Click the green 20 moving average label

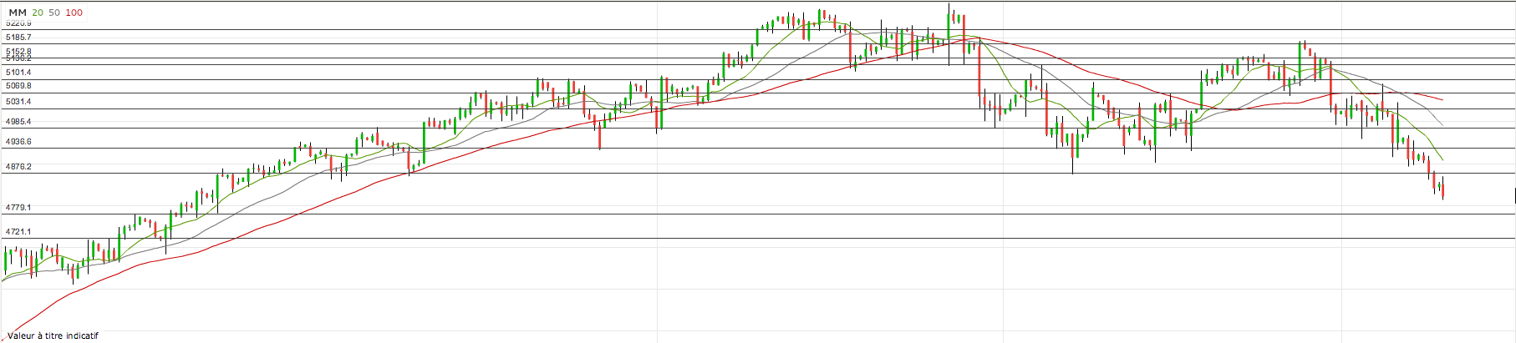(x=38, y=13)
